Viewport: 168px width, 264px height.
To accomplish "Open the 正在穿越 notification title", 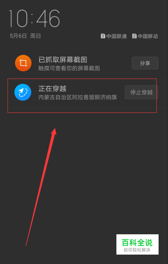I will [52, 88].
